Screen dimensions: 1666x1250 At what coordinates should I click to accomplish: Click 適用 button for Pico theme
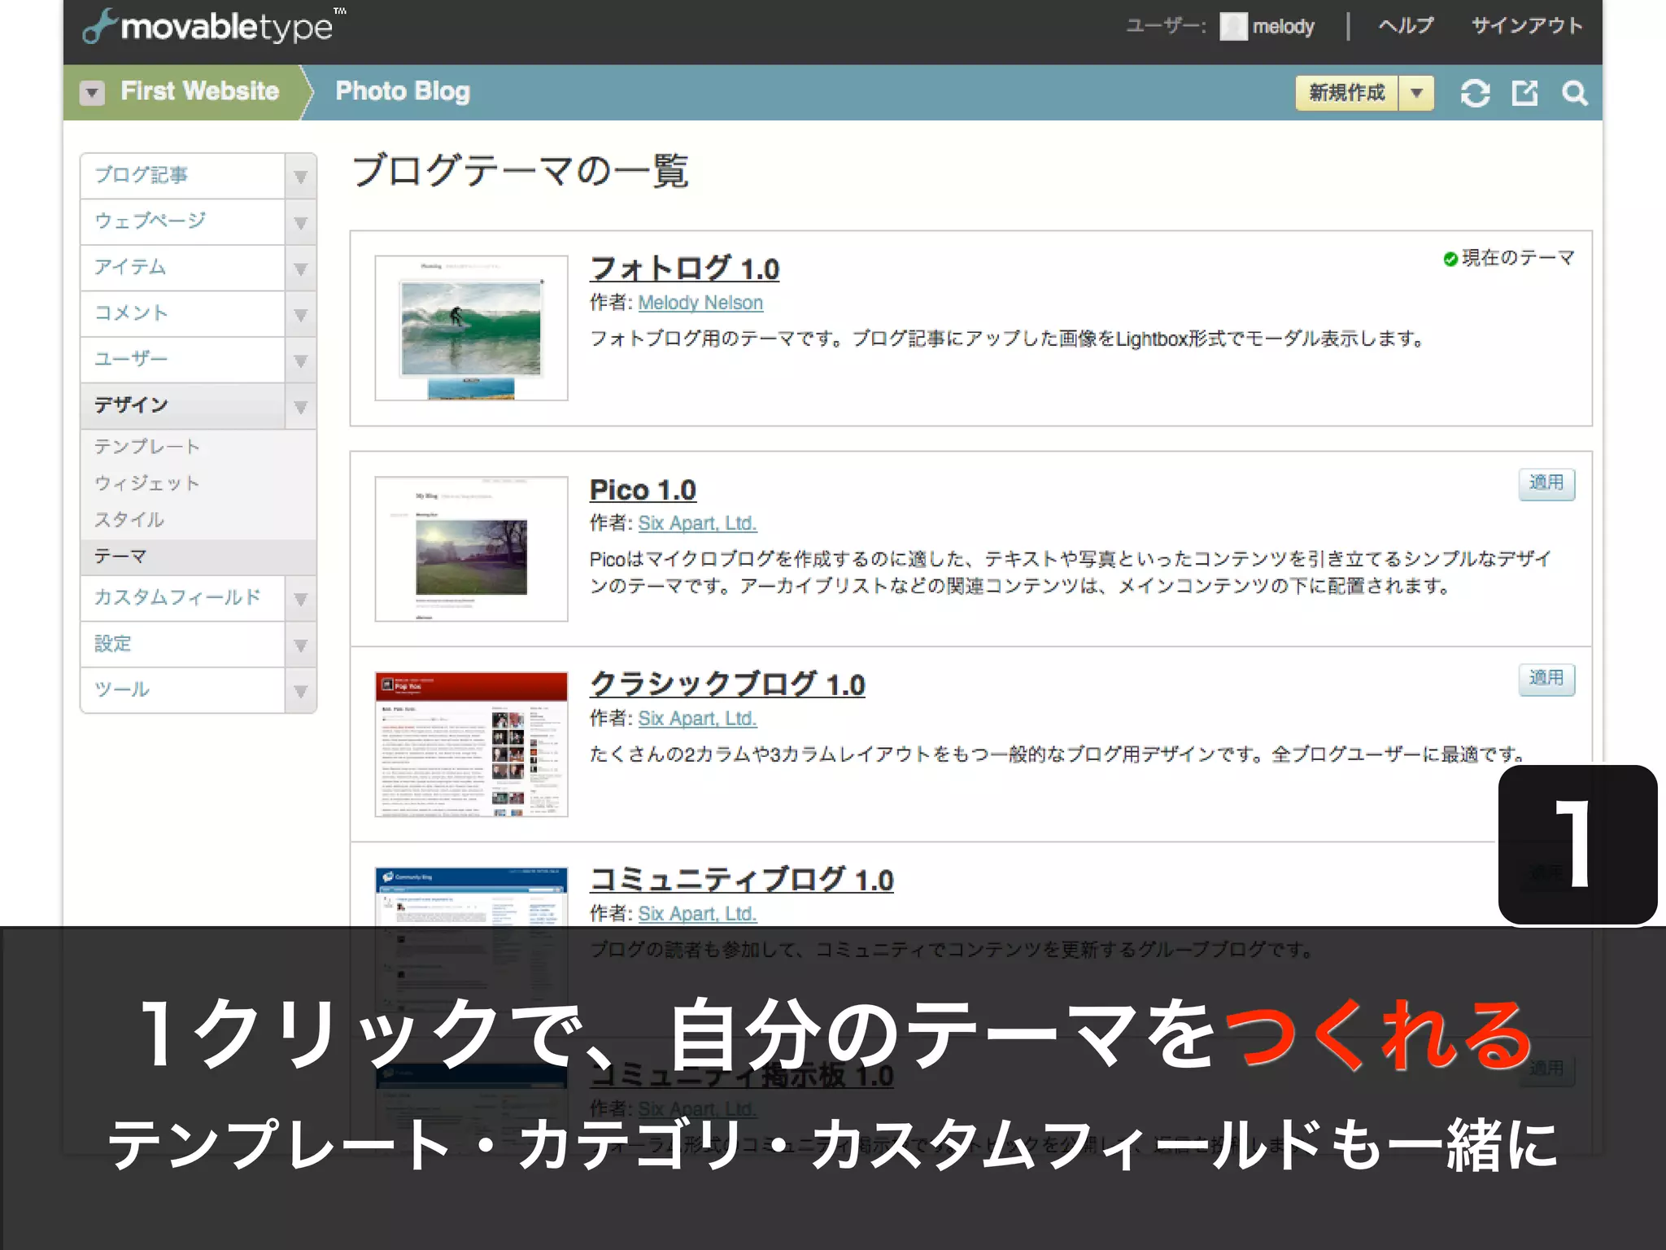[x=1546, y=483]
